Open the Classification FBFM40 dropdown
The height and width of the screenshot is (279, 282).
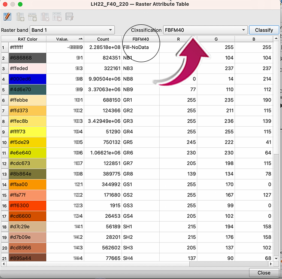[x=205, y=30]
